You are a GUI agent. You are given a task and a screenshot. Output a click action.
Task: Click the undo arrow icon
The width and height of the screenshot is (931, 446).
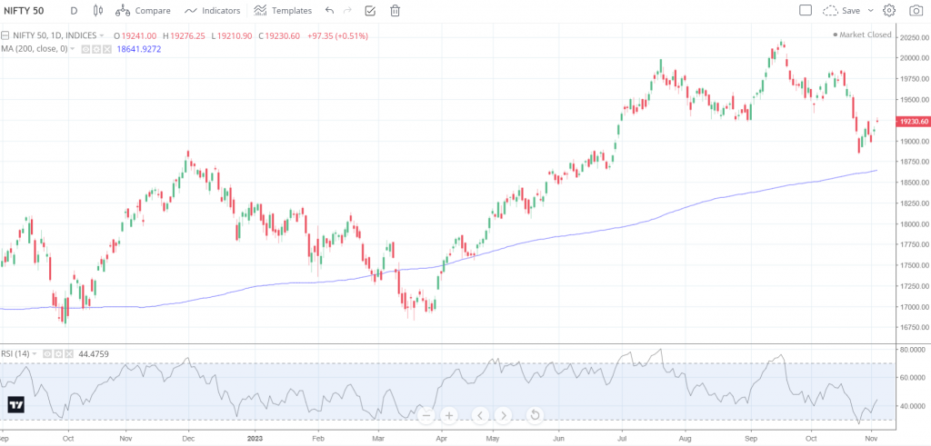click(329, 11)
